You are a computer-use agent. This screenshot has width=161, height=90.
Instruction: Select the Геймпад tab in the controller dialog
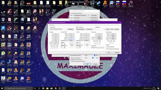[x=52, y=25]
